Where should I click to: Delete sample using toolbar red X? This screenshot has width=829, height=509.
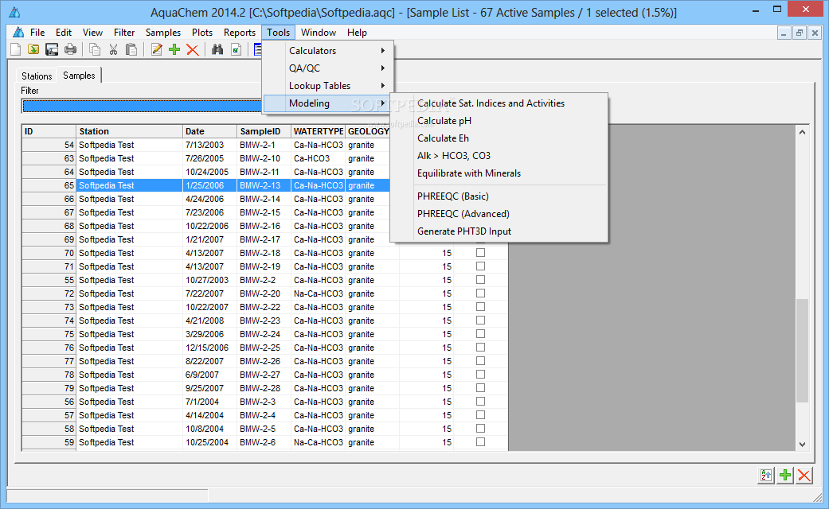click(193, 49)
